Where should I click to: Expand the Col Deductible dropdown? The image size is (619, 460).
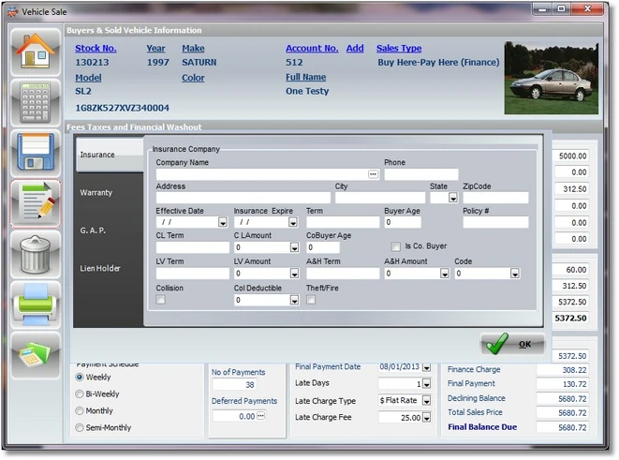[294, 301]
